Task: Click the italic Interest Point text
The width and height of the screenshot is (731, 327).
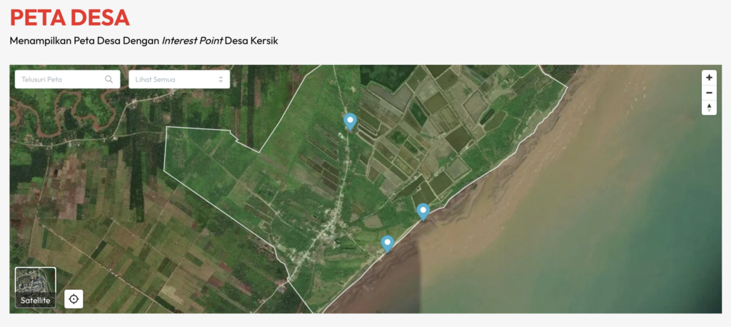Action: (x=192, y=41)
